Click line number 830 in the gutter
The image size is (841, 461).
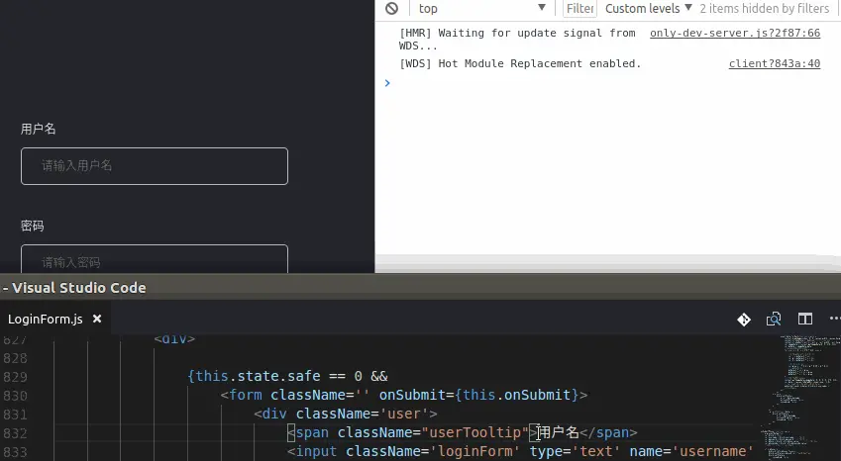click(15, 396)
